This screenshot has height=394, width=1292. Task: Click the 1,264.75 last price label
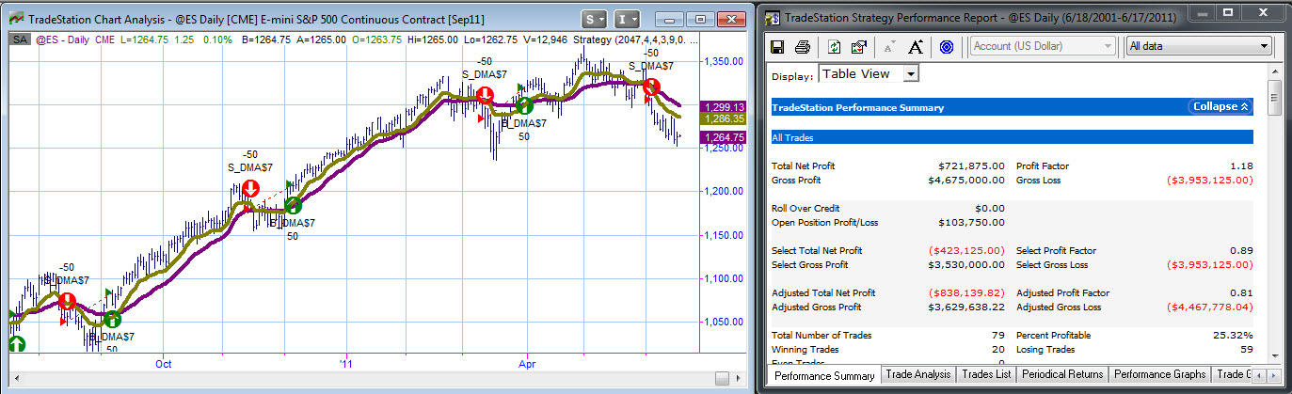(x=722, y=137)
